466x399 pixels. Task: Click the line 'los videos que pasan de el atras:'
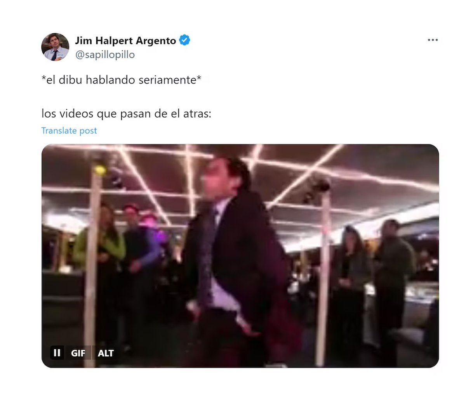[x=126, y=114]
